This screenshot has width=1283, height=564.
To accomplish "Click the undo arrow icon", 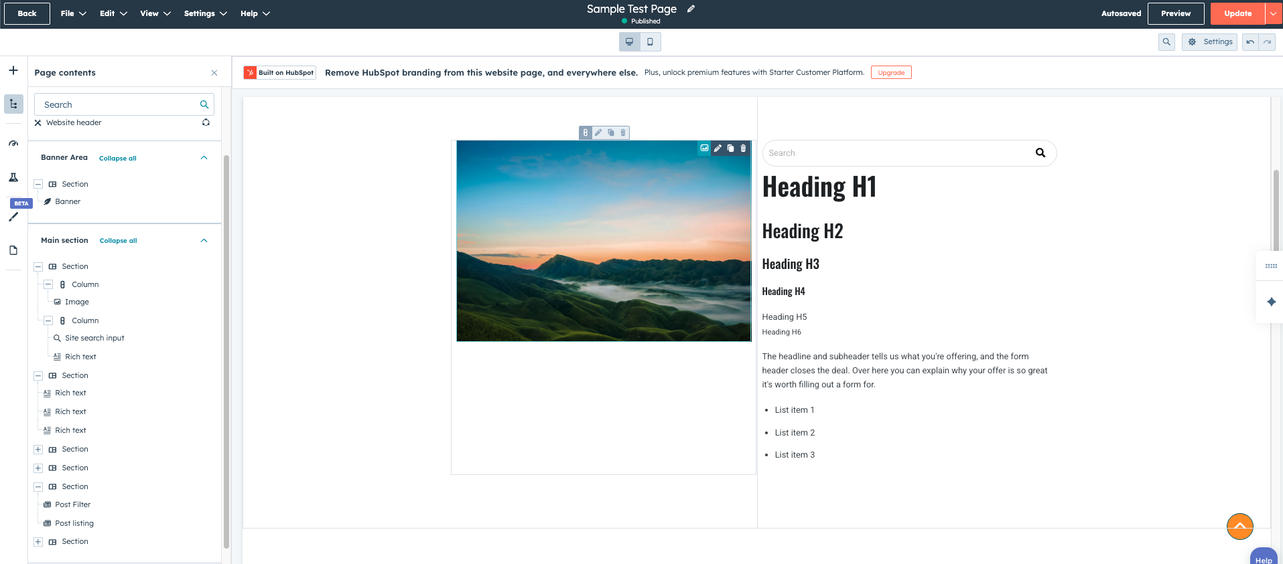I will [x=1250, y=42].
